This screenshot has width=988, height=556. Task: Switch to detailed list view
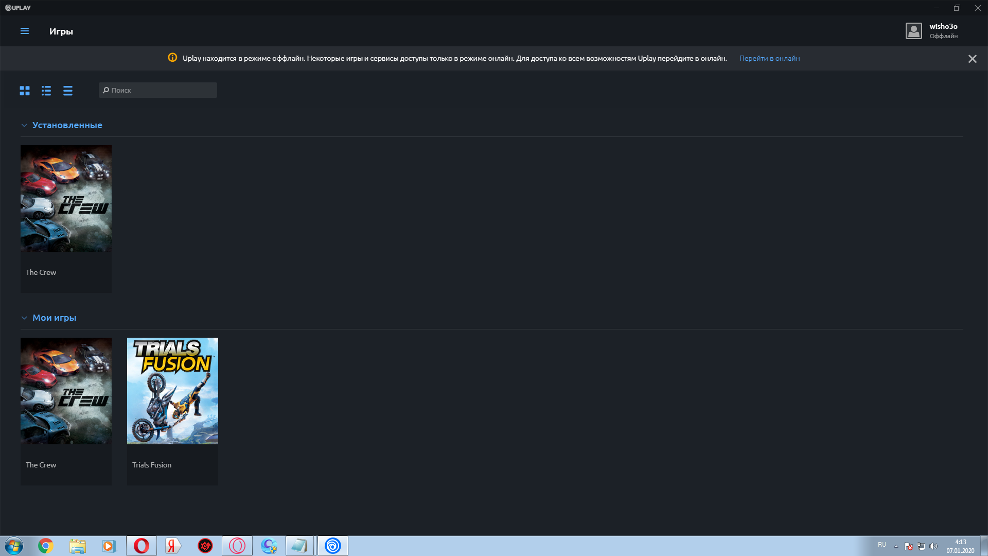[x=46, y=91]
